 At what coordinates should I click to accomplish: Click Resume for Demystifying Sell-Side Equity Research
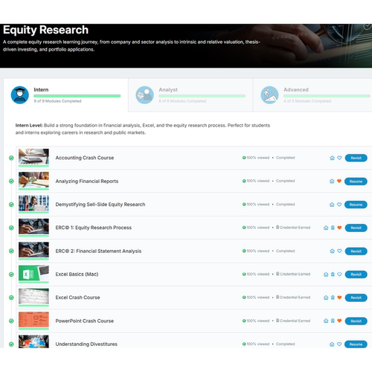[356, 205]
